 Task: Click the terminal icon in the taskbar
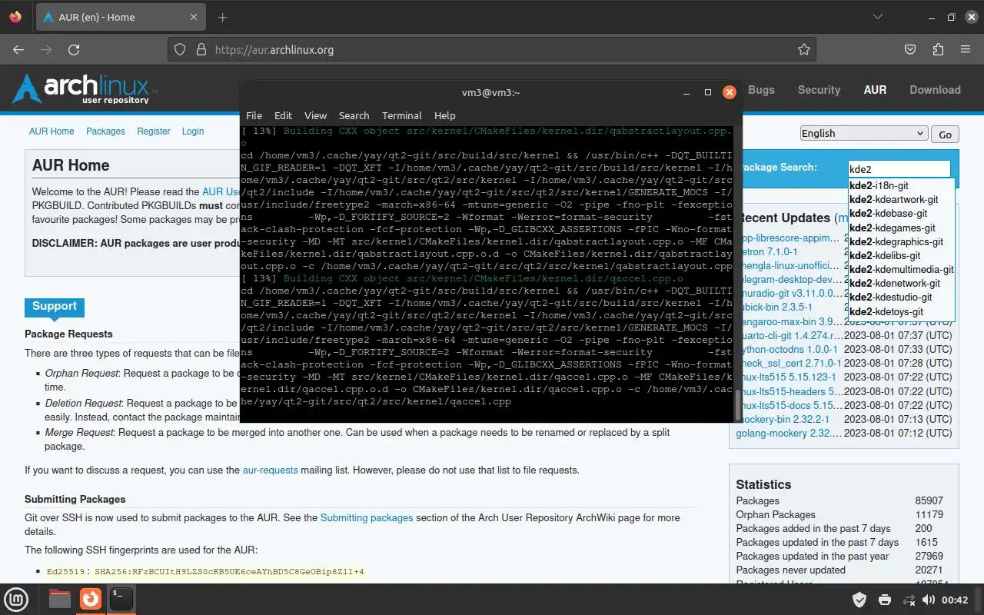coord(121,599)
